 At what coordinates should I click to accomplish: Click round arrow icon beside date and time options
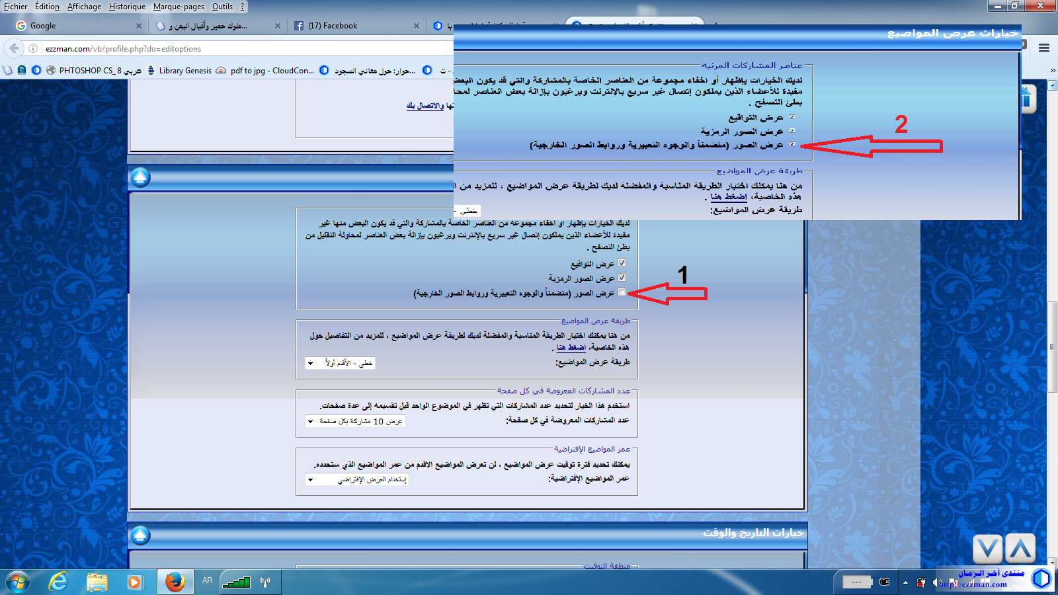tap(140, 535)
